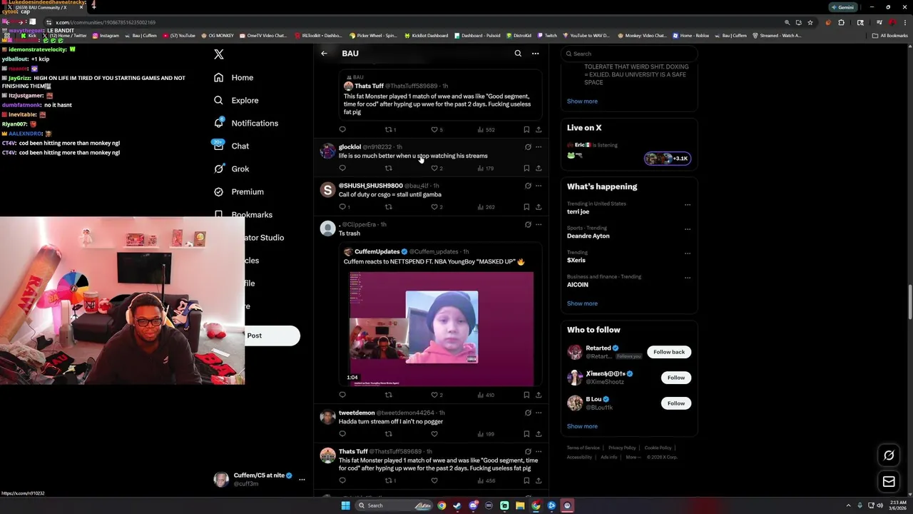Open BAU community more options menu

tap(535, 54)
